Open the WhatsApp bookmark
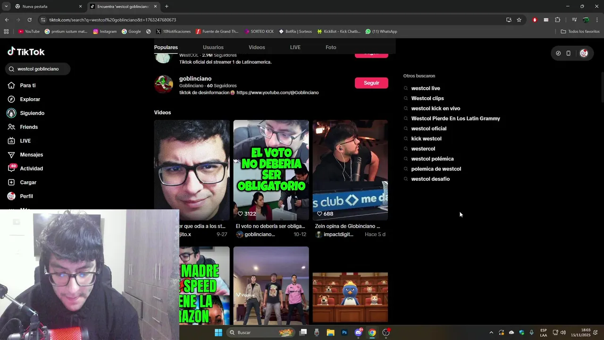The width and height of the screenshot is (604, 340). 381,32
